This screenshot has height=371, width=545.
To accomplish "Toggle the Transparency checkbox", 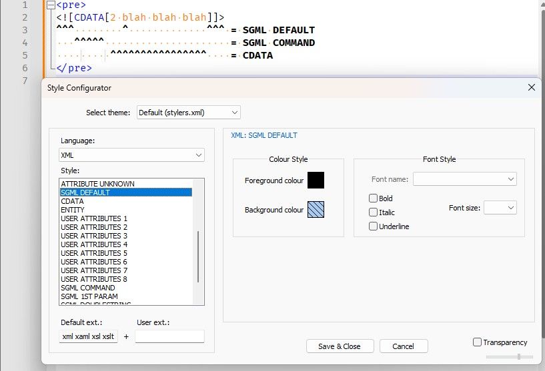I will tap(477, 342).
